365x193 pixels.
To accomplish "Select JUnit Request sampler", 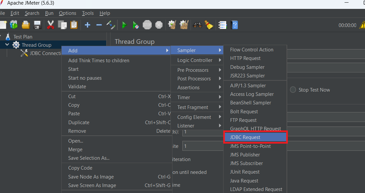I will point(255,172).
